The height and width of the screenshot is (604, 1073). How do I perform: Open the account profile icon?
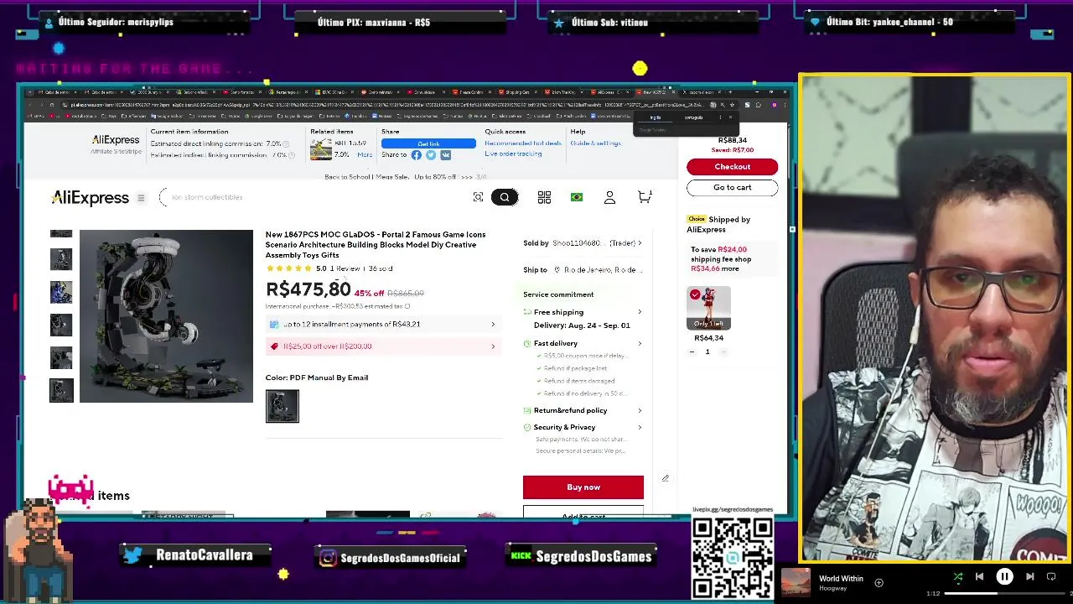click(609, 197)
